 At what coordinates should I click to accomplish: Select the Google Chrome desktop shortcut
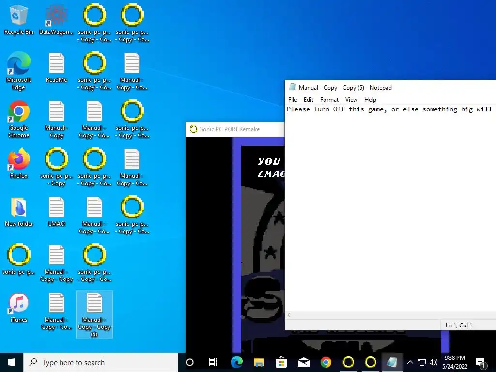pos(19,119)
